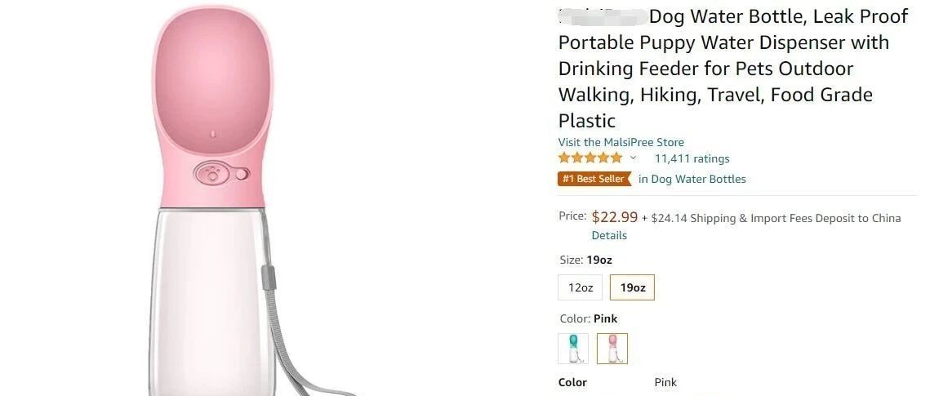This screenshot has width=930, height=396.
Task: Click the "Size: 19oz" label
Action: point(585,260)
